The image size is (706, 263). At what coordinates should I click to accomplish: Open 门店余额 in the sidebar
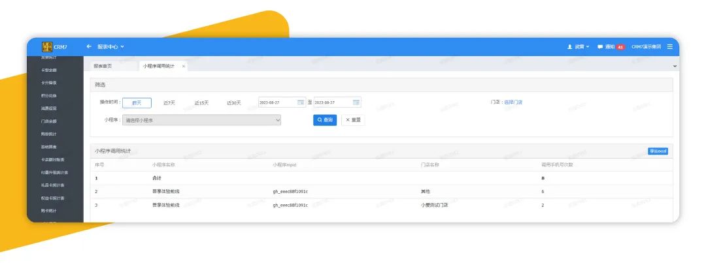coord(48,121)
